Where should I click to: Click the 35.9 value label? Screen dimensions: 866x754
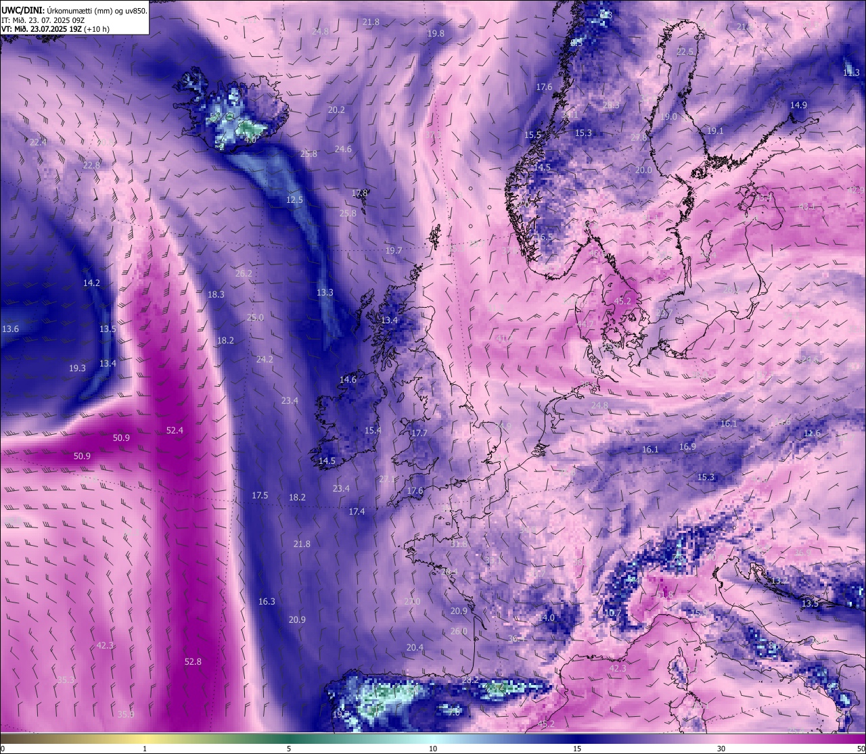tap(126, 714)
